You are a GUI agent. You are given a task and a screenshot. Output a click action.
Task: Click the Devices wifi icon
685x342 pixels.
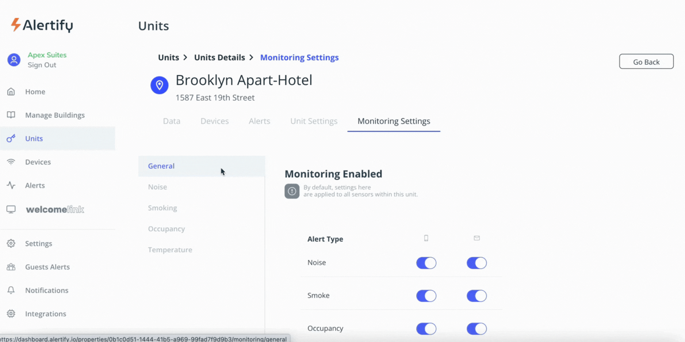point(11,162)
